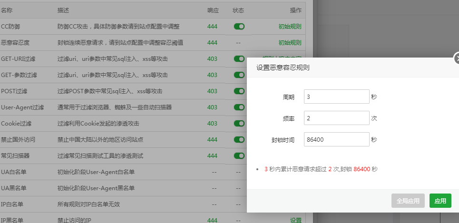This screenshot has width=459, height=223.
Task: Select the User-Agent过滤 rule name
Action: [x=22, y=107]
